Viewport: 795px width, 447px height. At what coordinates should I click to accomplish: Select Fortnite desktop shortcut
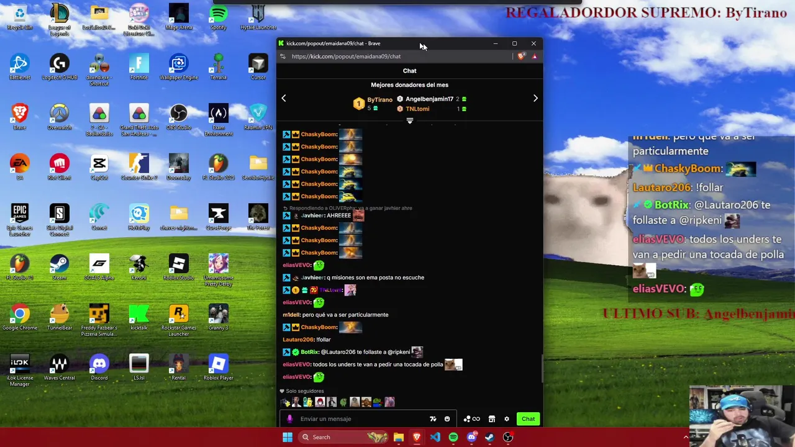pyautogui.click(x=139, y=68)
